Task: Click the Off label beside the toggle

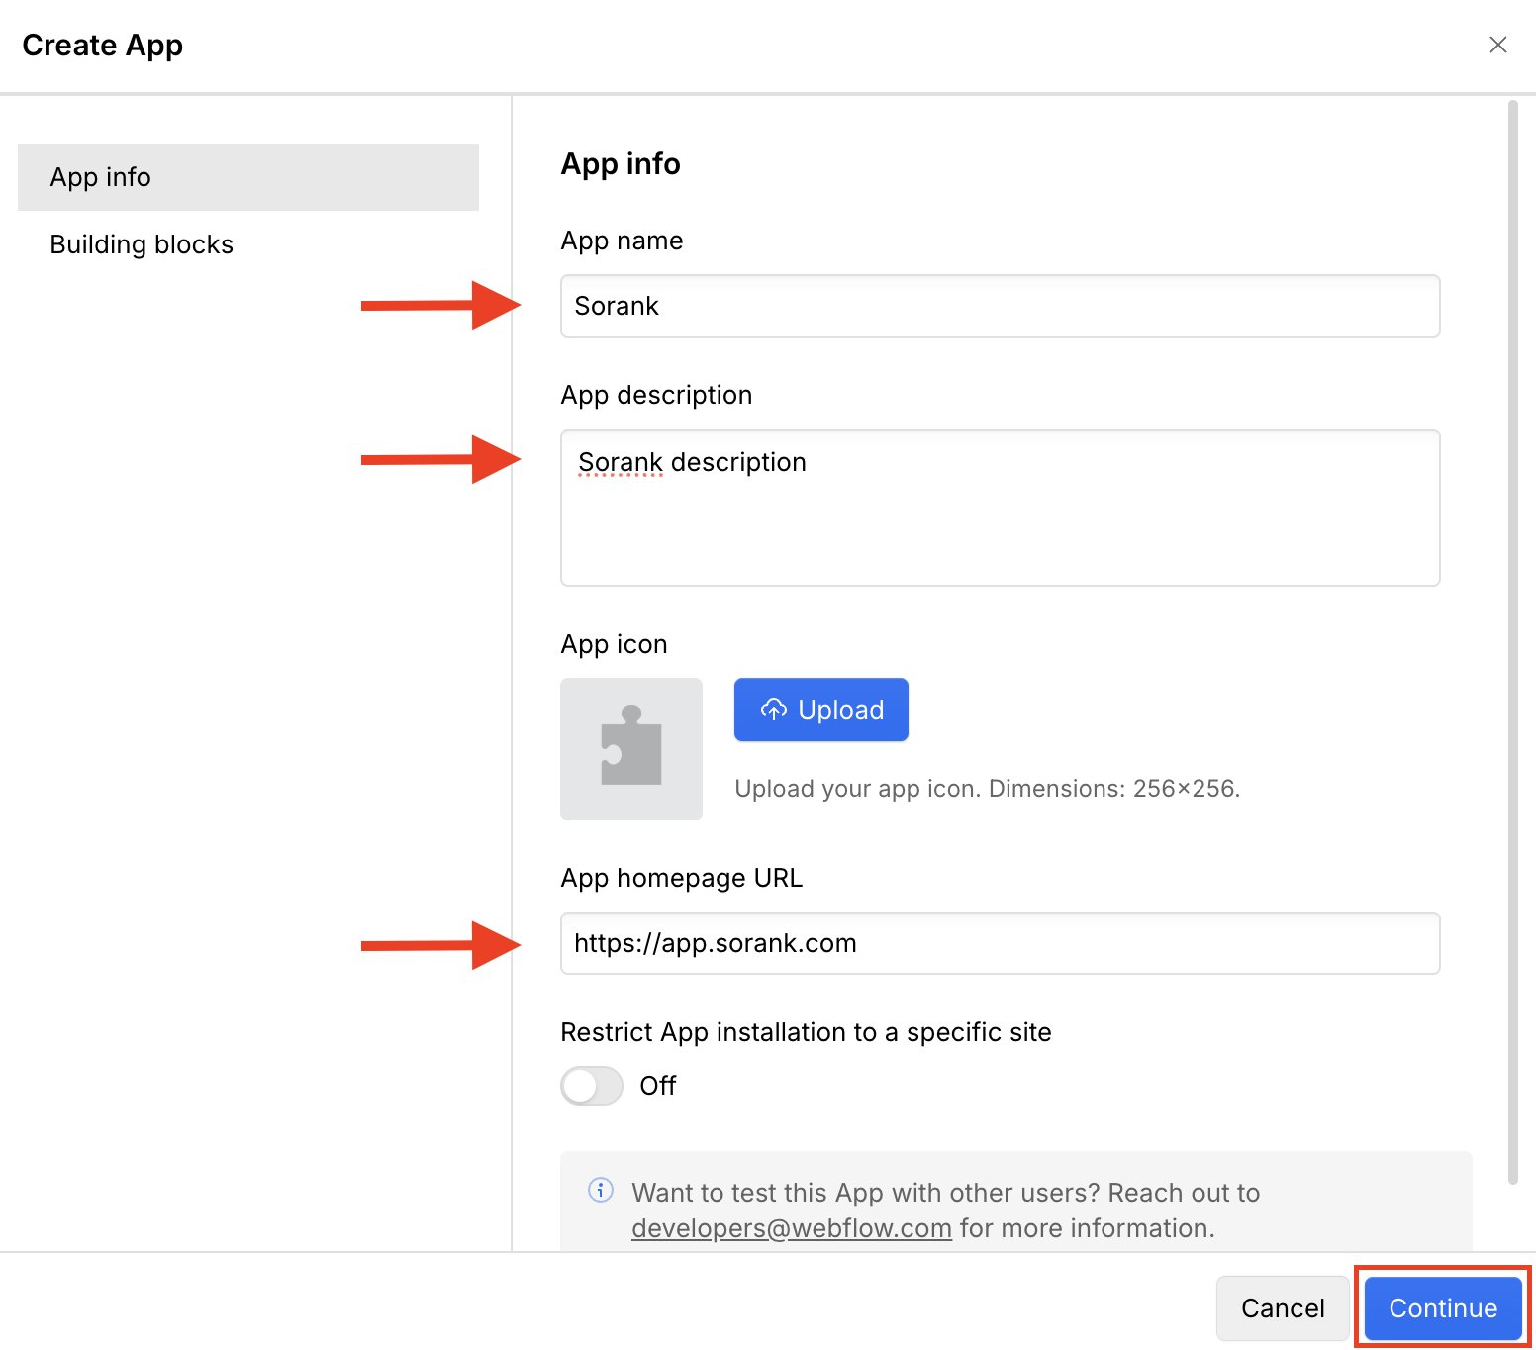Action: tap(658, 1086)
